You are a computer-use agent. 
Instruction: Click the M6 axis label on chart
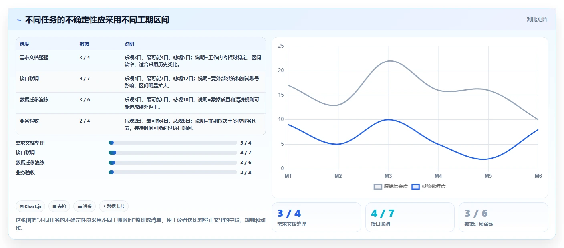tap(538, 176)
